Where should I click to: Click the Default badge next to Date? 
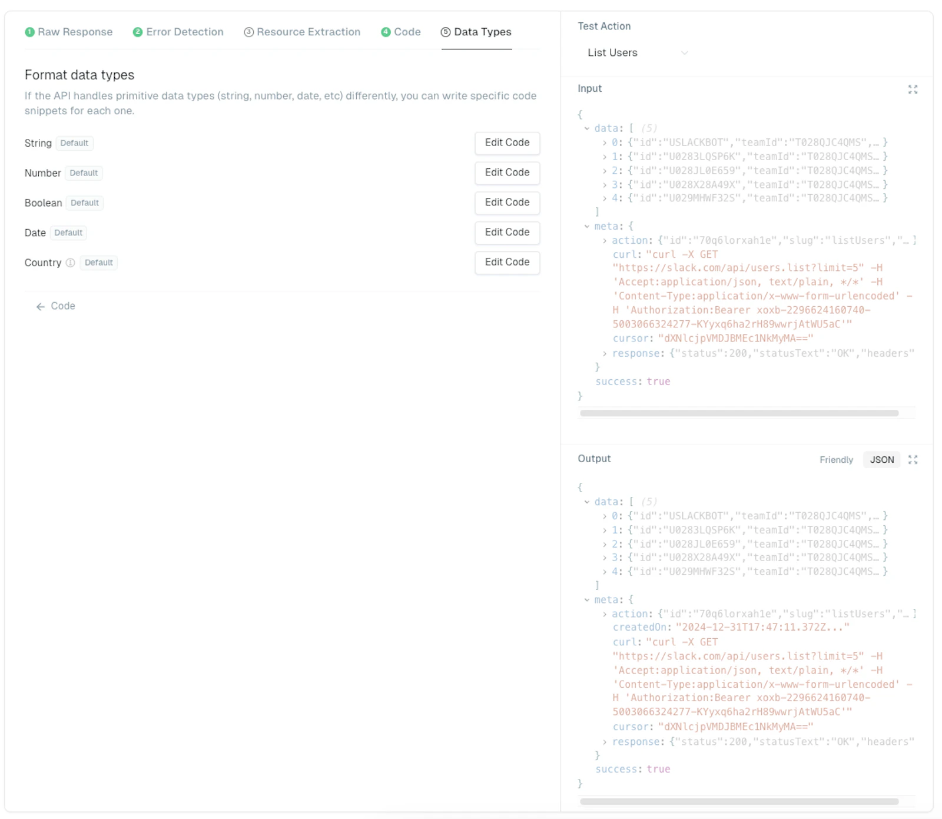[68, 233]
